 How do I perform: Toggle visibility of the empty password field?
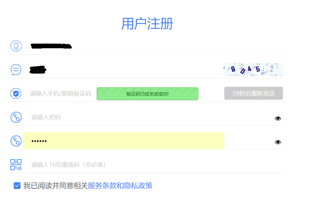pos(278,118)
